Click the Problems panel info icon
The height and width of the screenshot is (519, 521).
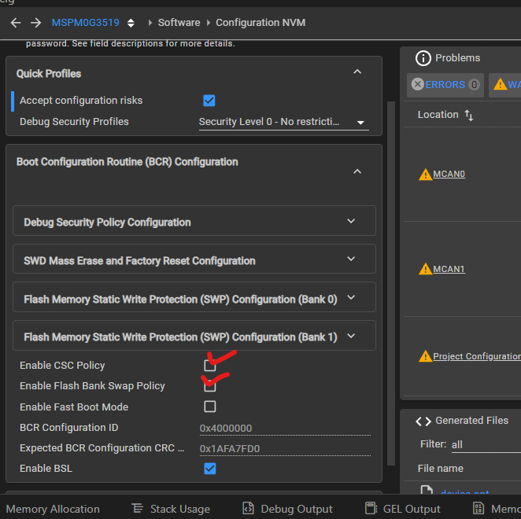(x=423, y=58)
